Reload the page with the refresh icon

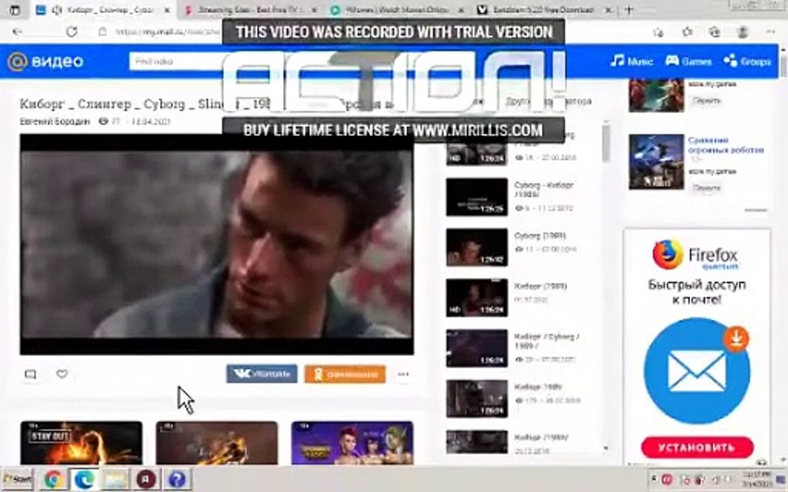[72, 31]
